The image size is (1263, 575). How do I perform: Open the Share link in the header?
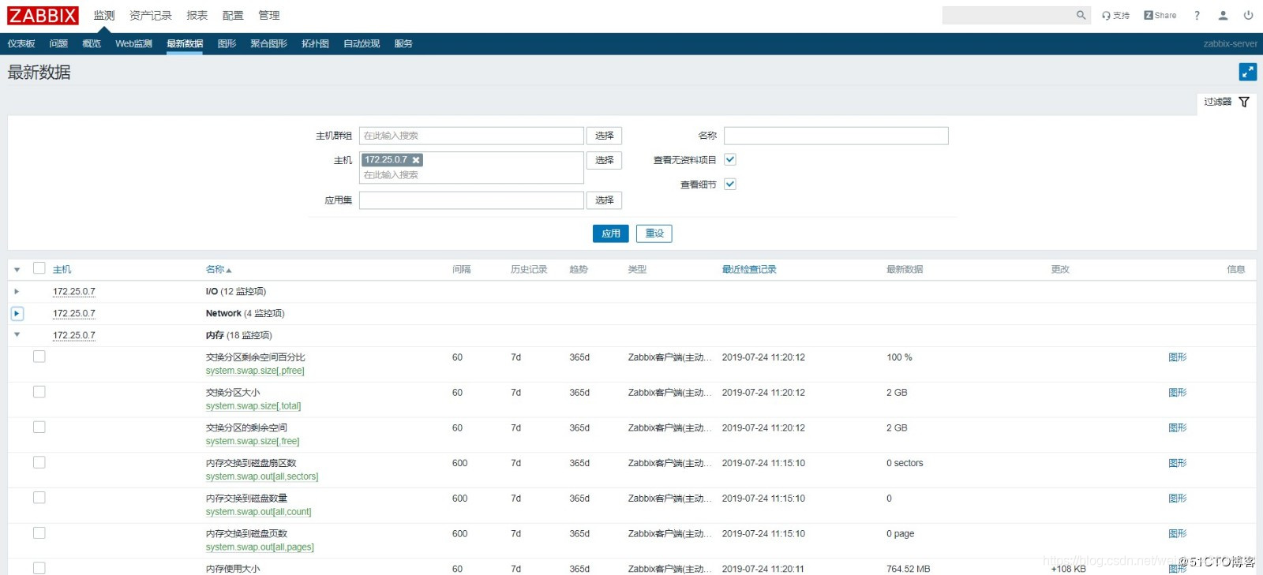click(1160, 15)
